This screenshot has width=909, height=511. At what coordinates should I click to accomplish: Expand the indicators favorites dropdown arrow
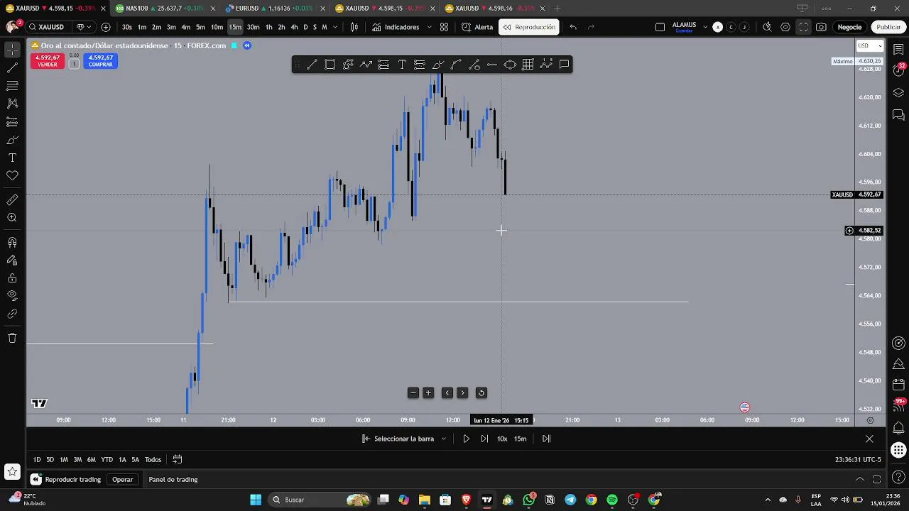click(429, 27)
